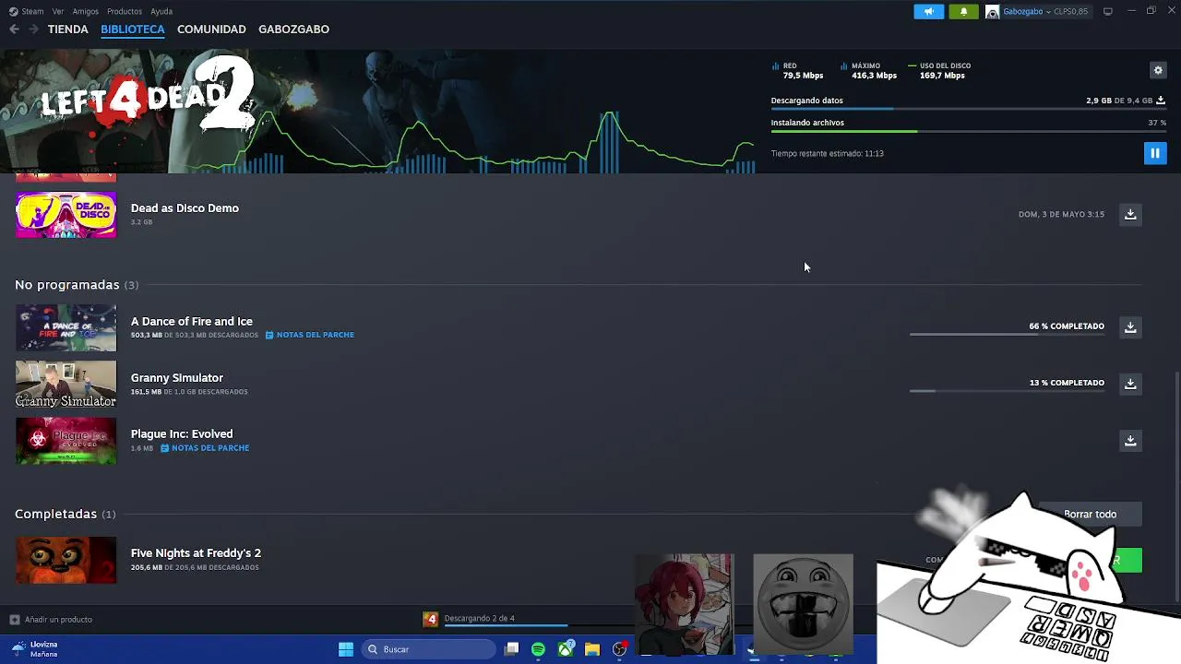The width and height of the screenshot is (1181, 664).
Task: Open the Granny Simulator thumbnail
Action: click(x=66, y=384)
